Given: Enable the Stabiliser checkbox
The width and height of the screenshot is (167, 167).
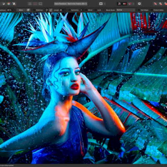Looking at the screenshot, I should point(34,10).
